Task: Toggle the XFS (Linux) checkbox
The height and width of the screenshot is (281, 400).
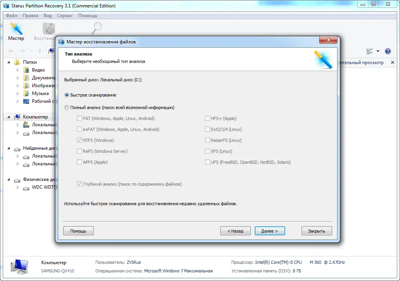Action: pos(207,151)
